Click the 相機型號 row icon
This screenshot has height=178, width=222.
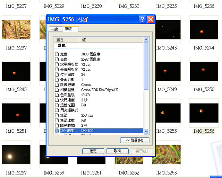click(x=57, y=90)
